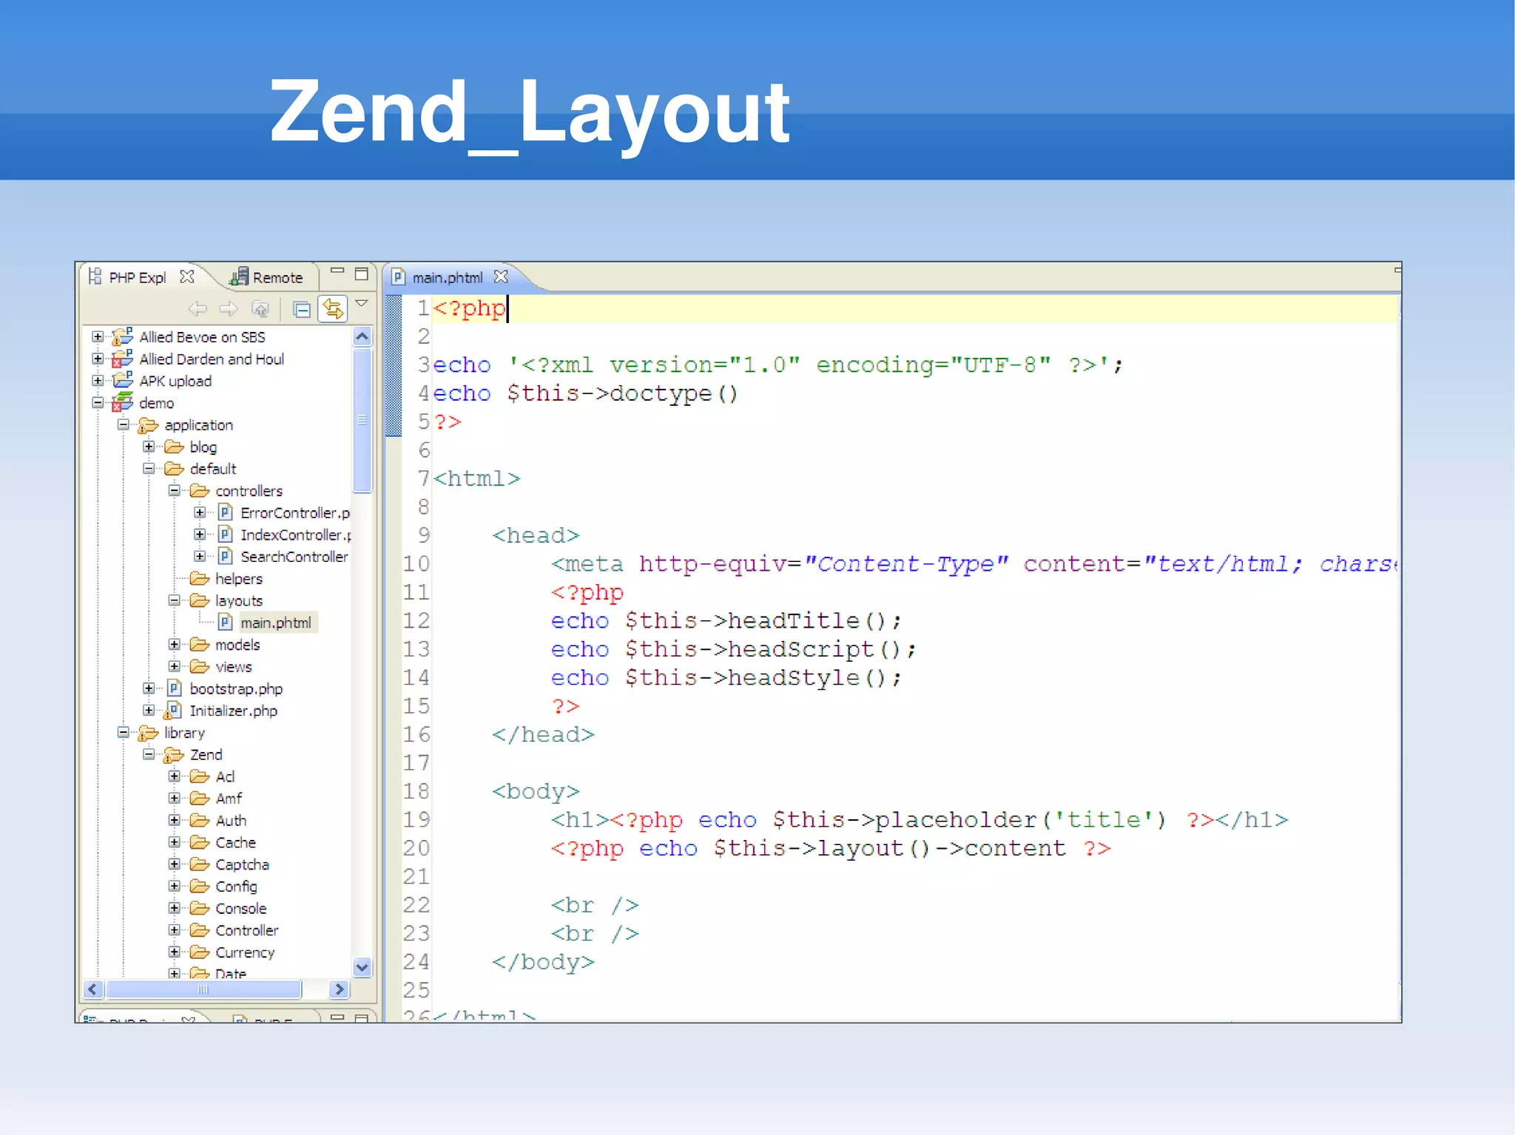Screen dimensions: 1515x1135
Task: Click the Zend library folder icon
Action: coord(173,755)
